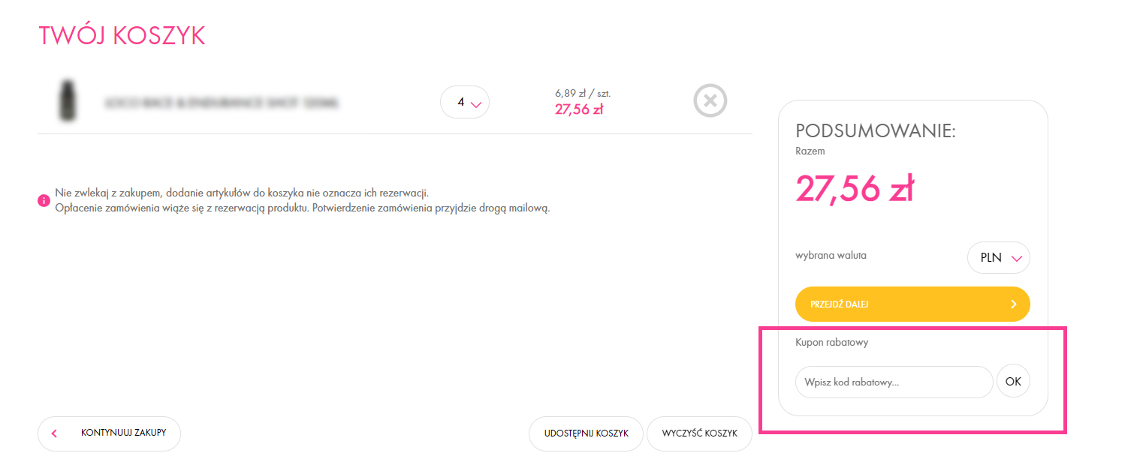This screenshot has height=468, width=1143.
Task: Share the cart via Udostępnij koszyk
Action: 586,433
